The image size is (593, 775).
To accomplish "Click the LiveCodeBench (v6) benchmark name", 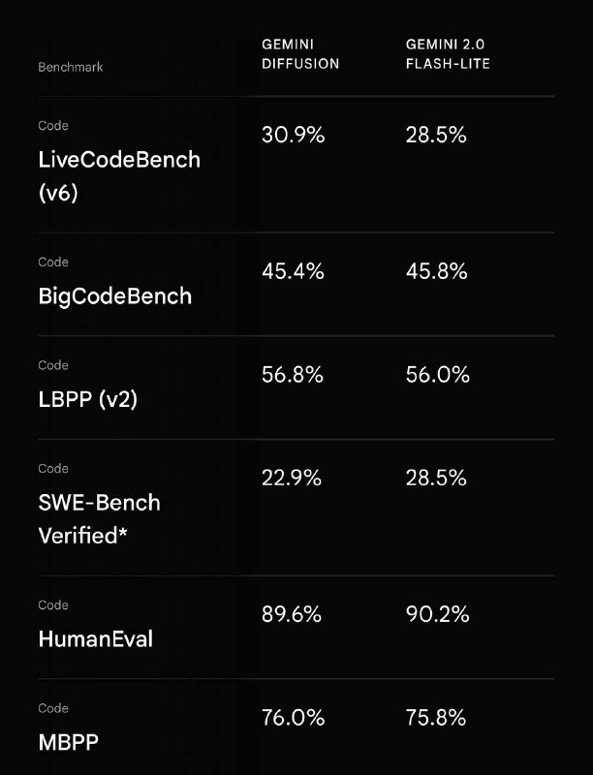I will pyautogui.click(x=119, y=175).
